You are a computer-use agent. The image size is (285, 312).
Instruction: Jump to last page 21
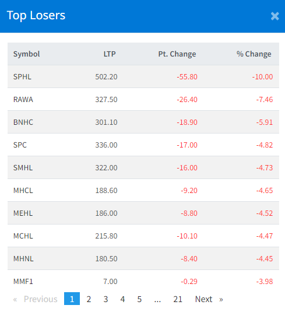point(178,299)
